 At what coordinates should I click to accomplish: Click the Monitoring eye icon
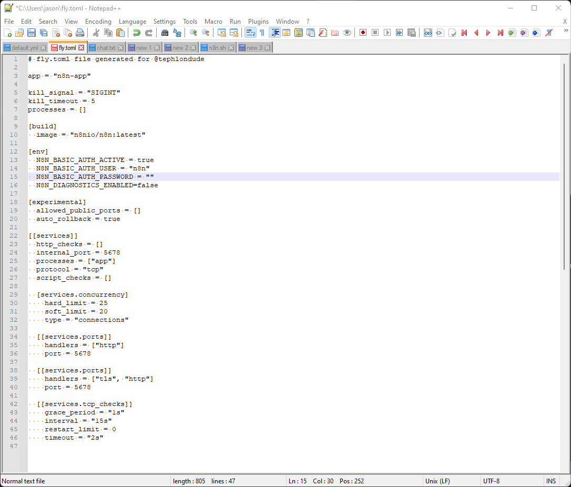click(x=347, y=33)
